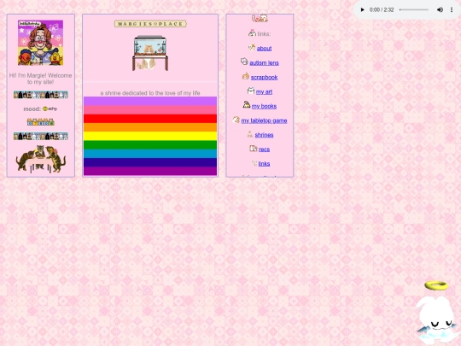Click Margie's cartoon portrait image
This screenshot has width=461, height=346.
pyautogui.click(x=40, y=43)
